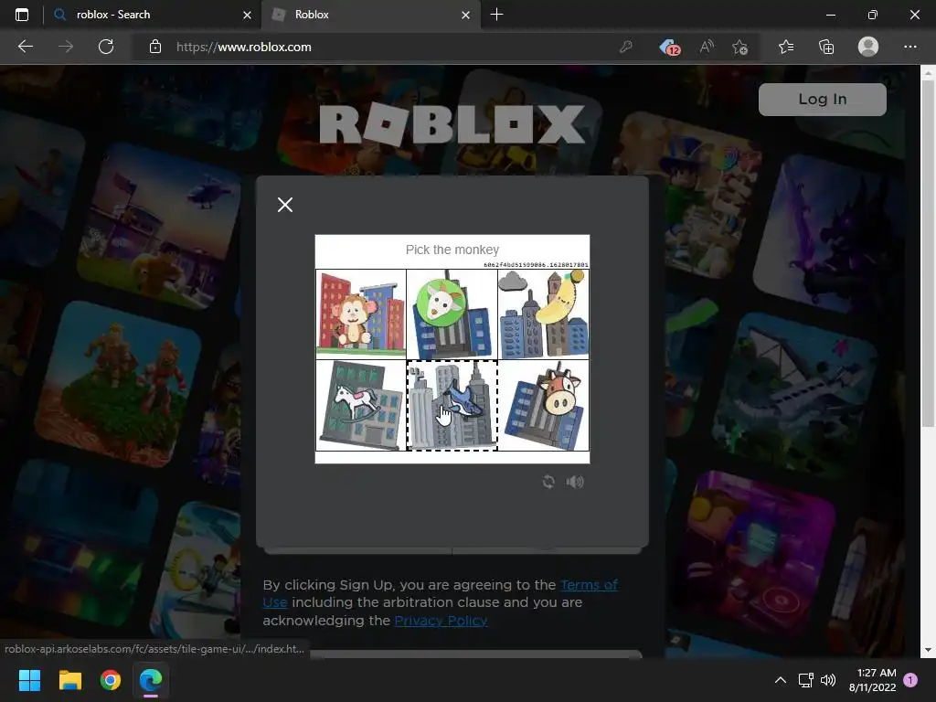Select the cow head tile
Screen dimensions: 936x702
543,405
